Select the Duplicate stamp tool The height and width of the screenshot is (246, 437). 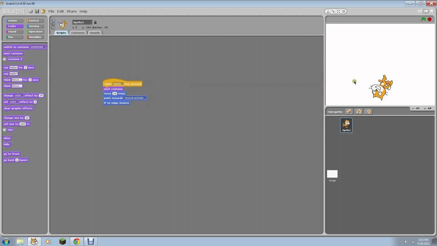328,11
